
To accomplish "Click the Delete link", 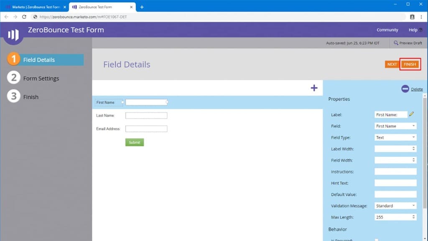I will (x=417, y=89).
